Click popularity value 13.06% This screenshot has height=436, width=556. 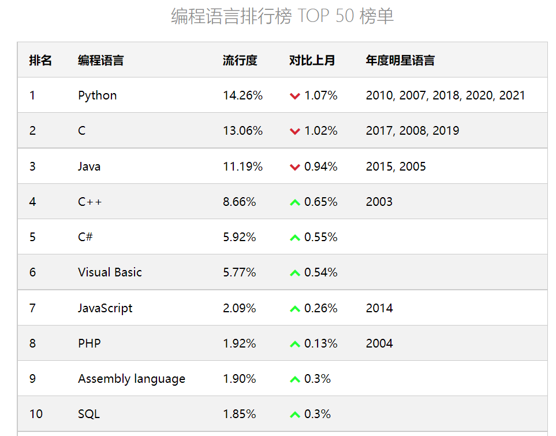(243, 131)
